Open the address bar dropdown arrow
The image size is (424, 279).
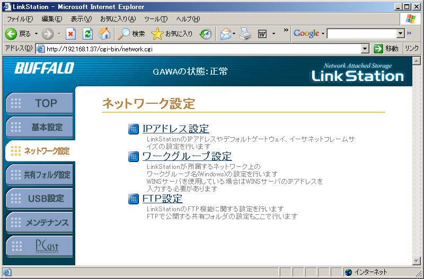click(365, 49)
